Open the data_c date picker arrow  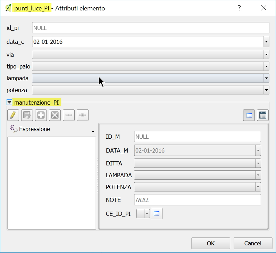[266, 42]
